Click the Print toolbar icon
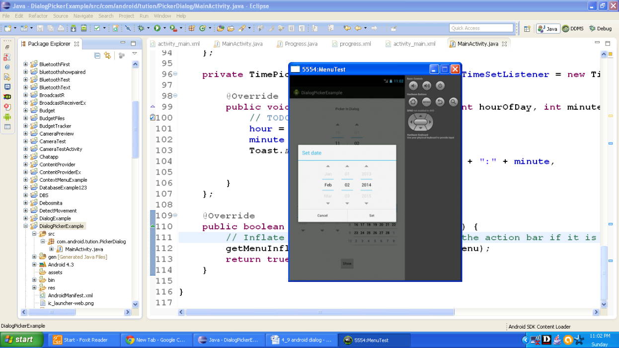619x348 pixels. (61, 28)
